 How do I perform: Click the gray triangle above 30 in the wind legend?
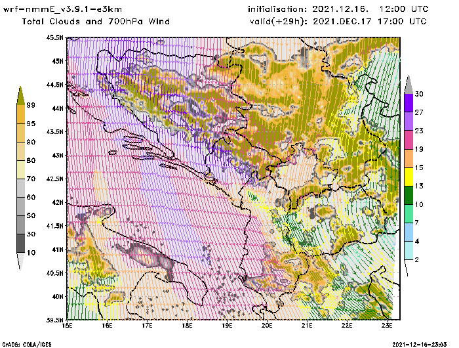[x=409, y=85]
